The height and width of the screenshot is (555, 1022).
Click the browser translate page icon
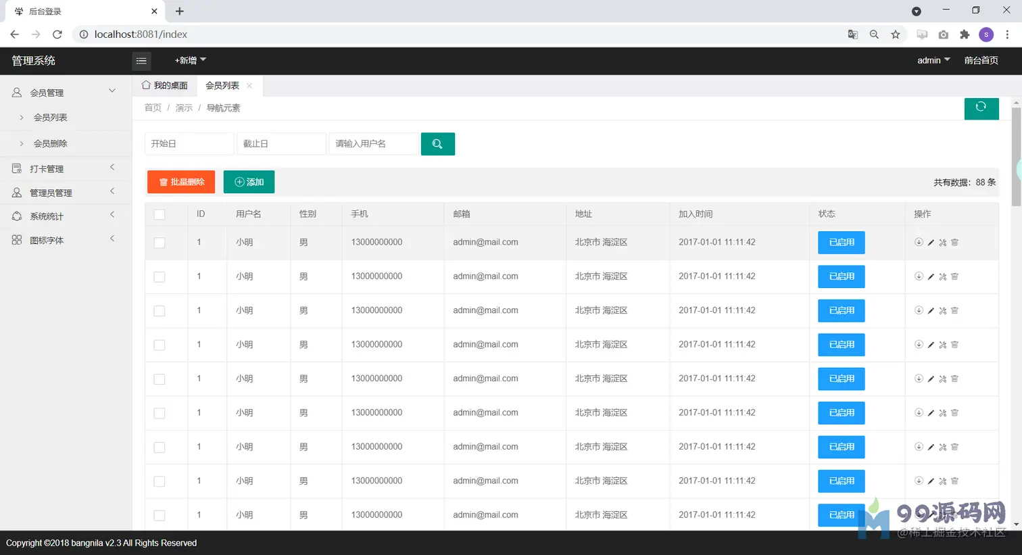point(853,34)
